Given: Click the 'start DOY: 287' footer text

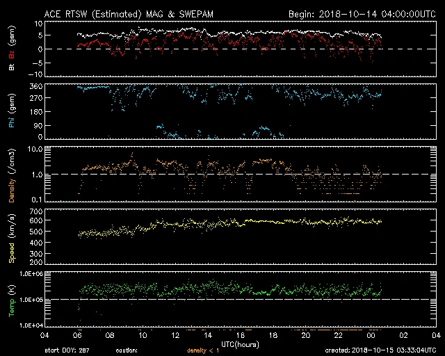Looking at the screenshot, I should pyautogui.click(x=67, y=350).
